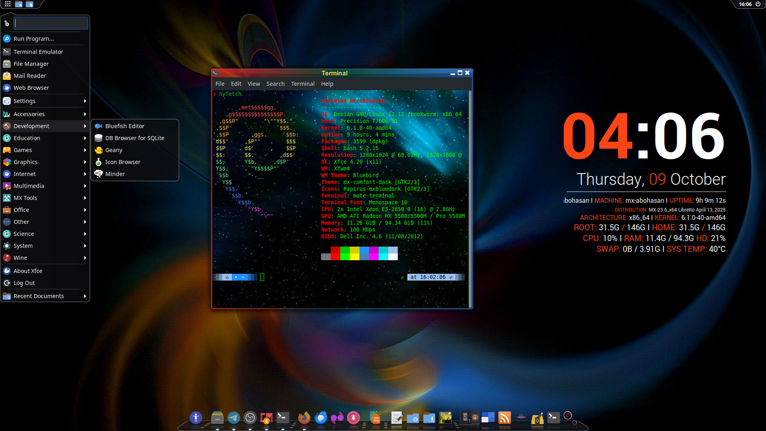
Task: Open the Search menu in Terminal
Action: (275, 84)
